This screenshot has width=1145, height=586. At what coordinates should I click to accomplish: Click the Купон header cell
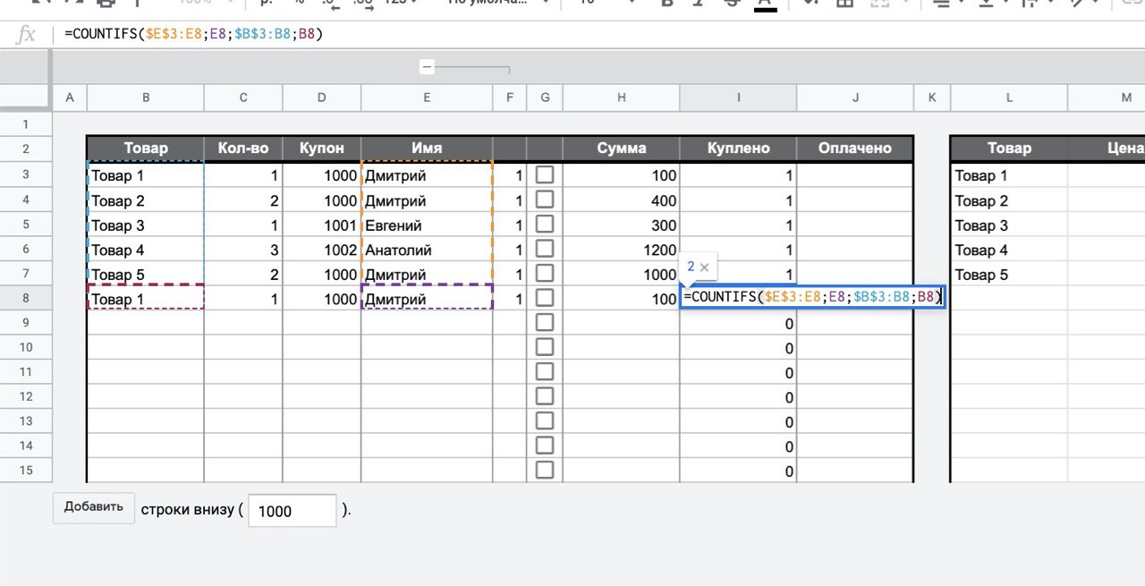[x=322, y=149]
